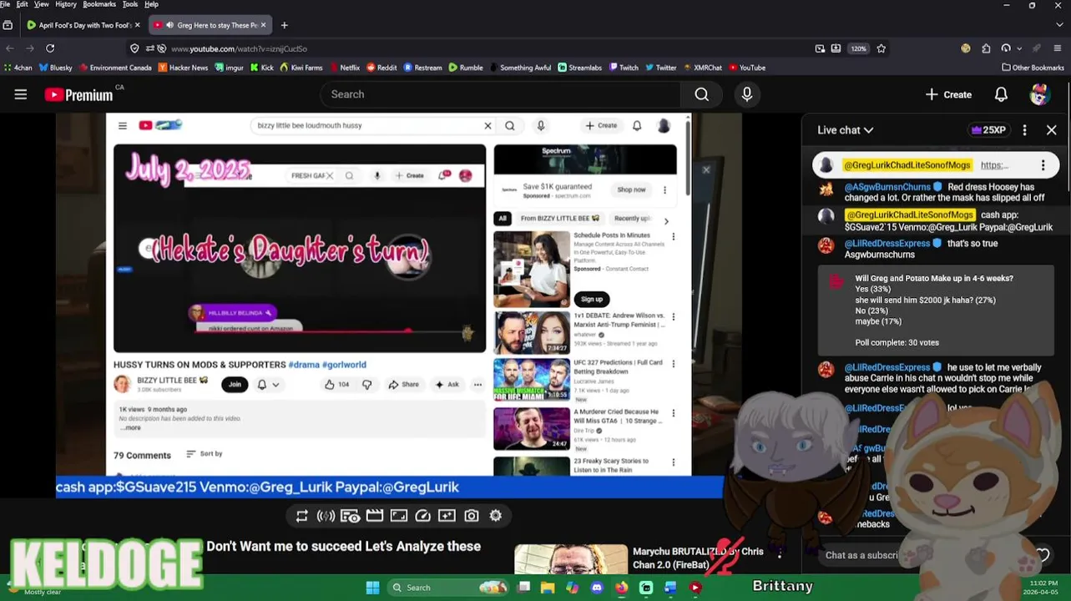Click the main YouTube search magnifier button
This screenshot has height=601, width=1071.
[x=702, y=94]
